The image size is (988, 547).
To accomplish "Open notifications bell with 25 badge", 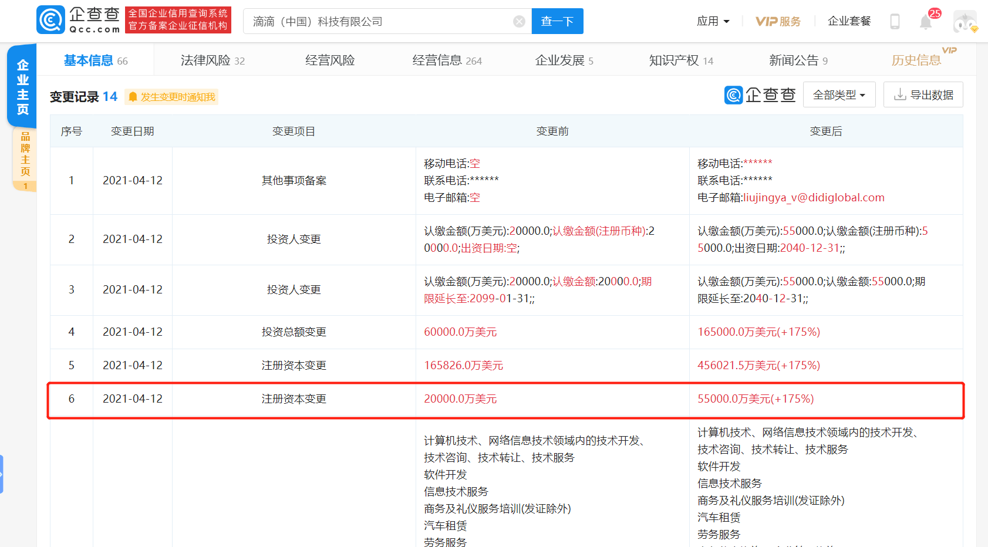I will point(926,22).
